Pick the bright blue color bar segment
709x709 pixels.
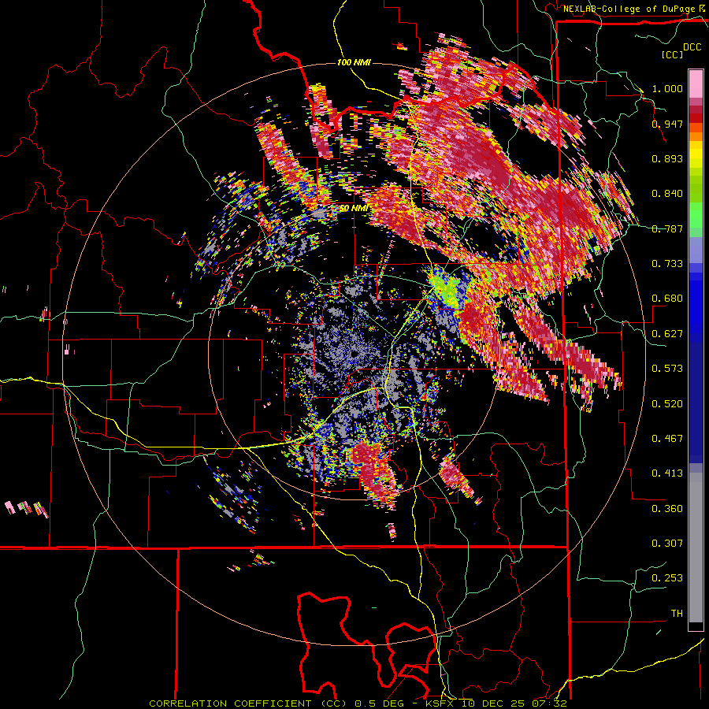[x=696, y=303]
